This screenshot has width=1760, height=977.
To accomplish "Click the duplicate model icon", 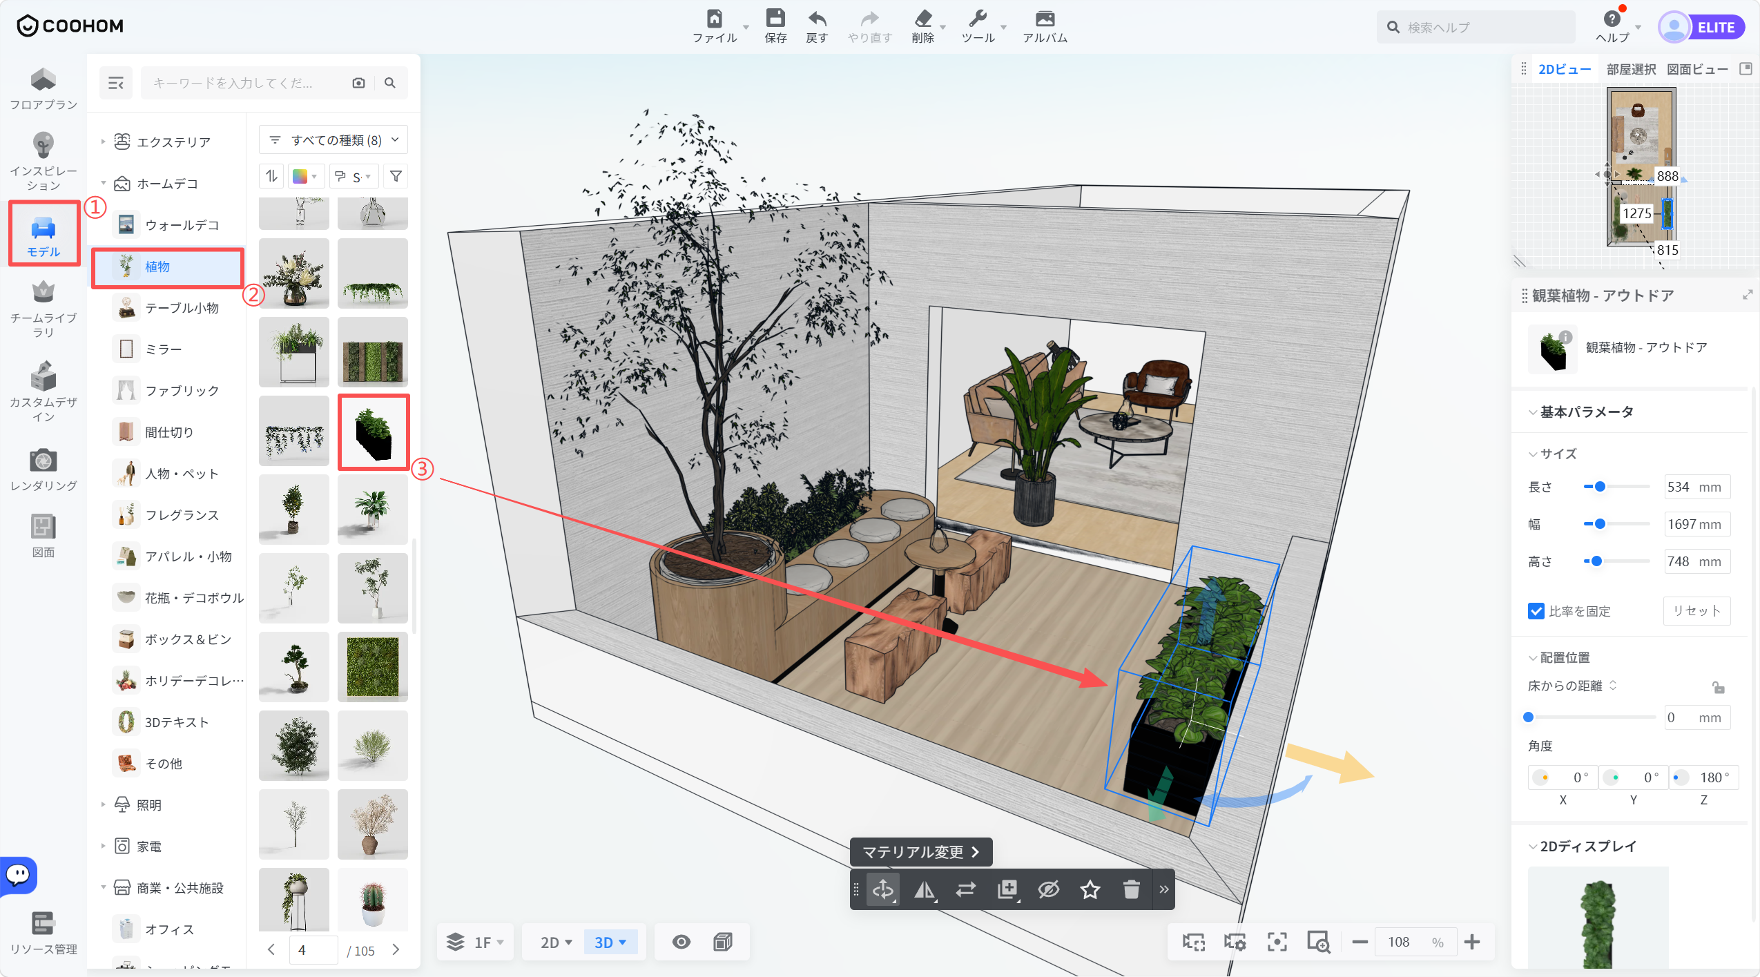I will [1007, 889].
